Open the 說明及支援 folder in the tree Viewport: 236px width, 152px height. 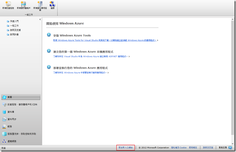(x=14, y=30)
